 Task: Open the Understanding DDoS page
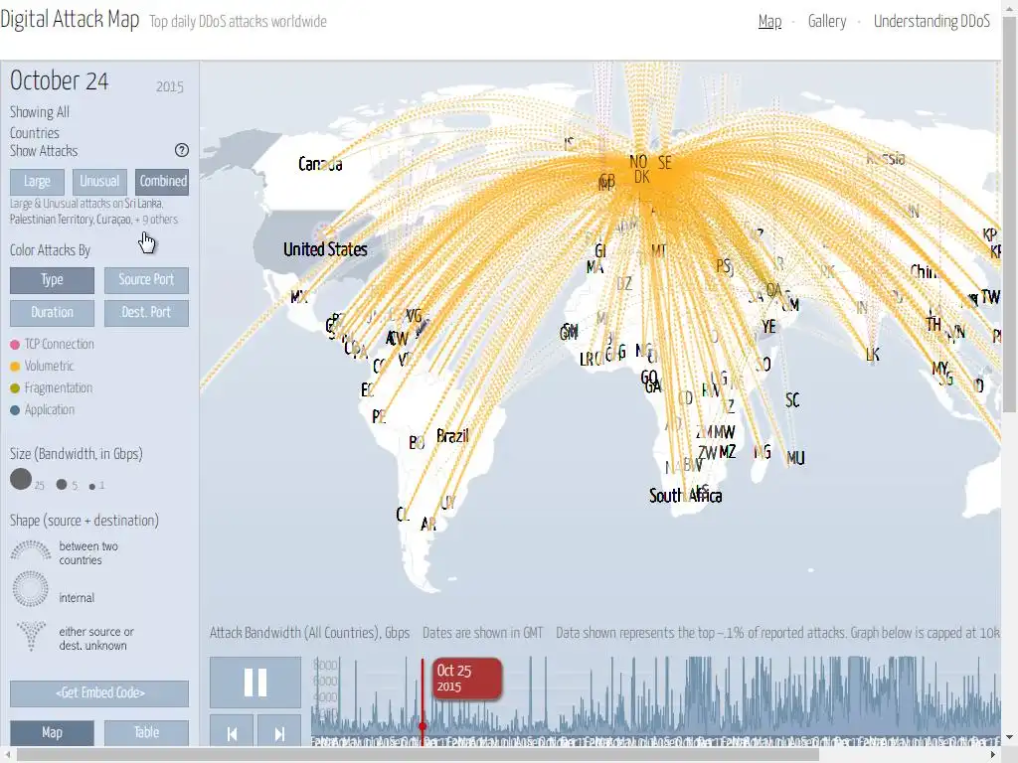(x=932, y=22)
